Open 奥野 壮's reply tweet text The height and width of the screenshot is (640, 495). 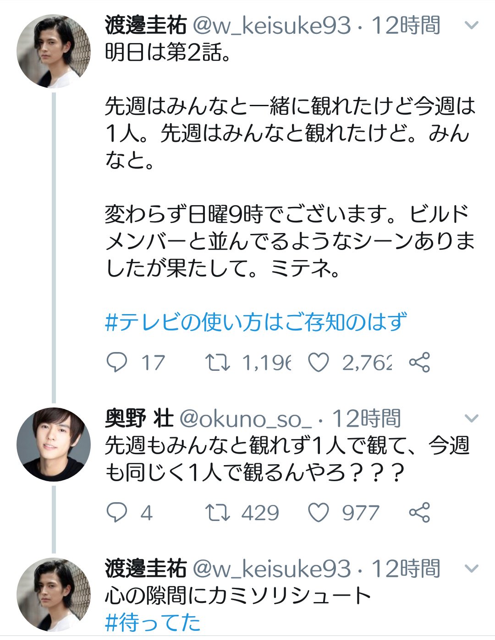coord(287,459)
